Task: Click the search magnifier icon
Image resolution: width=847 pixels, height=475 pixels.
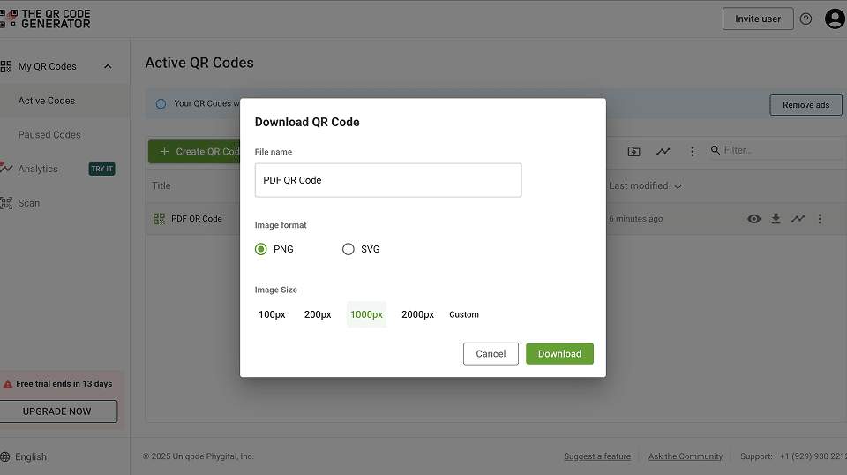Action: (x=716, y=150)
